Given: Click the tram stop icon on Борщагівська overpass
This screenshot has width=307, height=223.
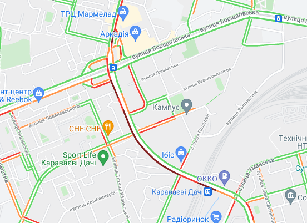Looking at the screenshot, I should pos(113,67).
